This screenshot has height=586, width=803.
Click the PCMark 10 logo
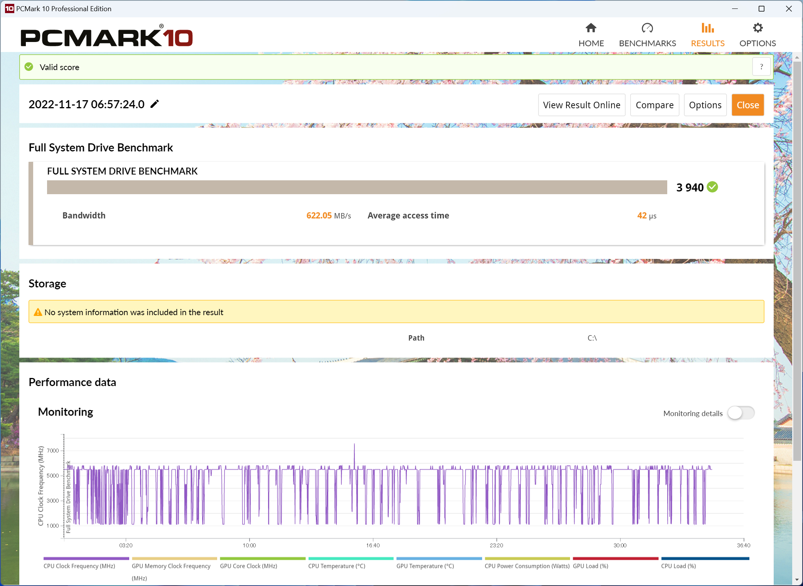tap(106, 36)
